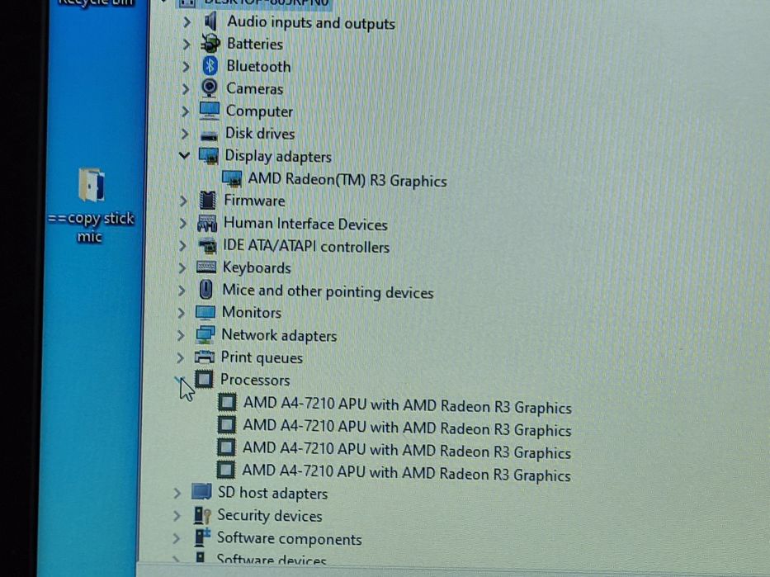
Task: Click the fourth AMD A4-7210 APU processor icon
Action: 225,470
